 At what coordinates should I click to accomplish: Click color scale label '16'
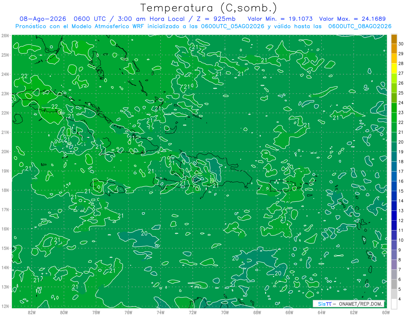coord(401,181)
